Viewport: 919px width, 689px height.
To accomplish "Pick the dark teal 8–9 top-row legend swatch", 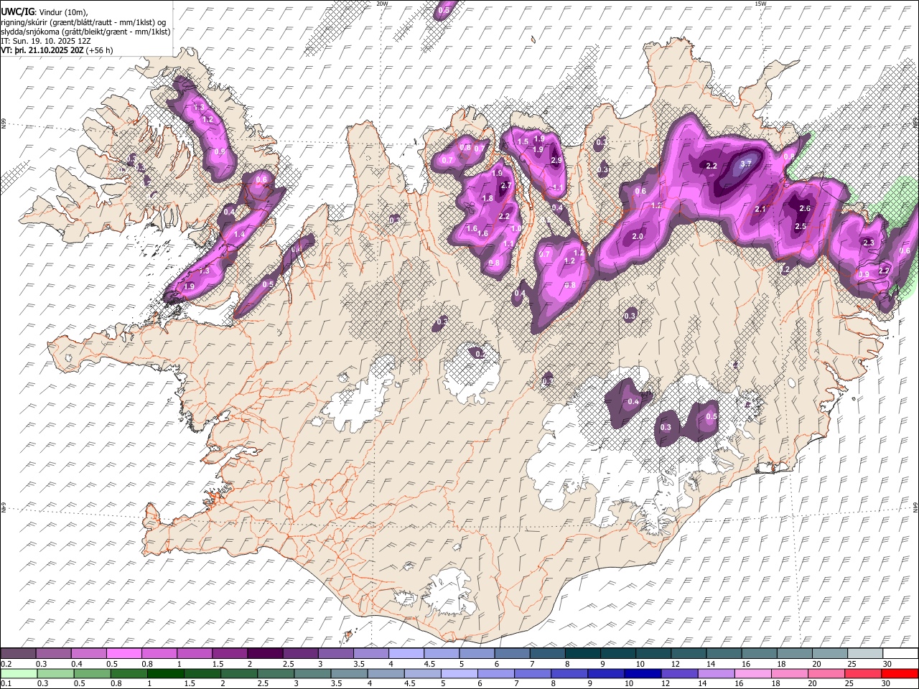I will [583, 654].
